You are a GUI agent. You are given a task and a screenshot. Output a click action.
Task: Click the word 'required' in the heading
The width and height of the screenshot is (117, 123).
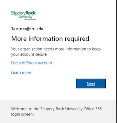(x=77, y=39)
